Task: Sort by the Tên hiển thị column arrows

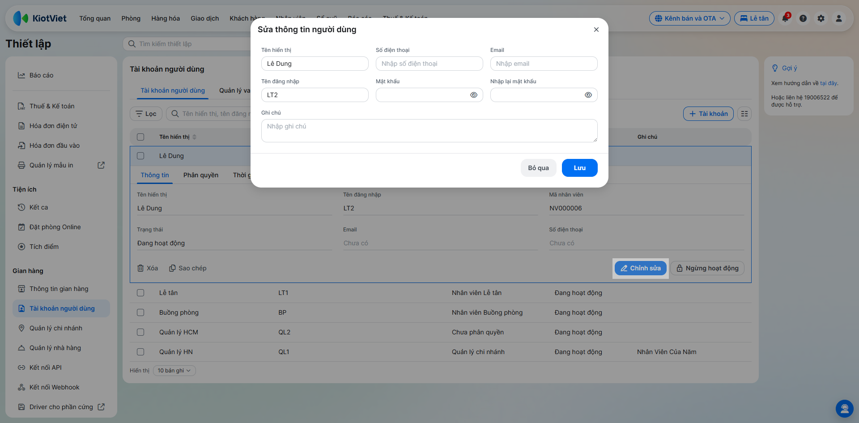Action: [x=194, y=137]
